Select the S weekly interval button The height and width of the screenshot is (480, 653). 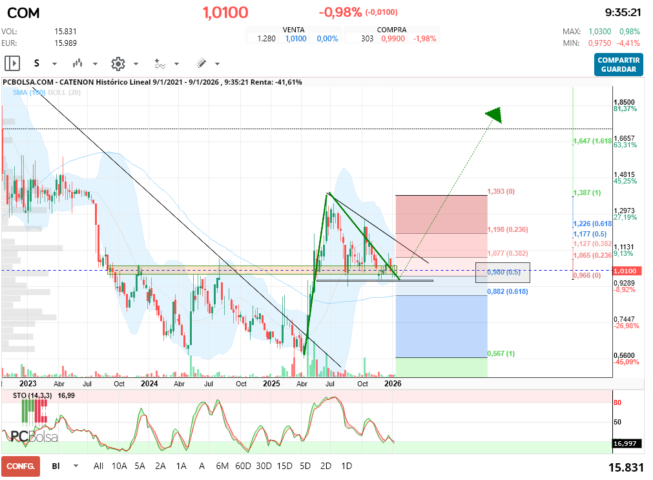click(37, 63)
